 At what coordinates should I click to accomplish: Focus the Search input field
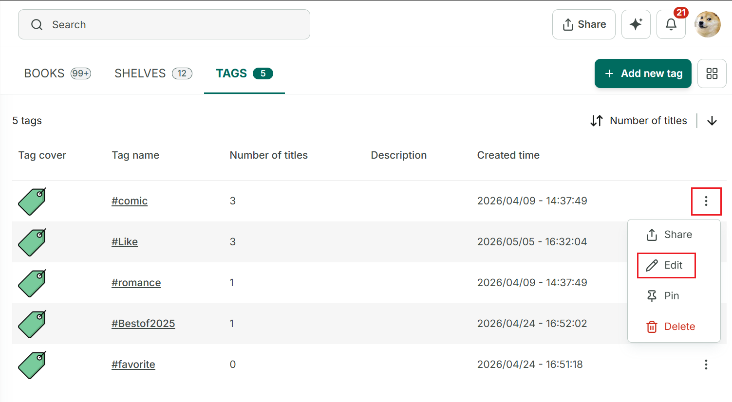164,24
